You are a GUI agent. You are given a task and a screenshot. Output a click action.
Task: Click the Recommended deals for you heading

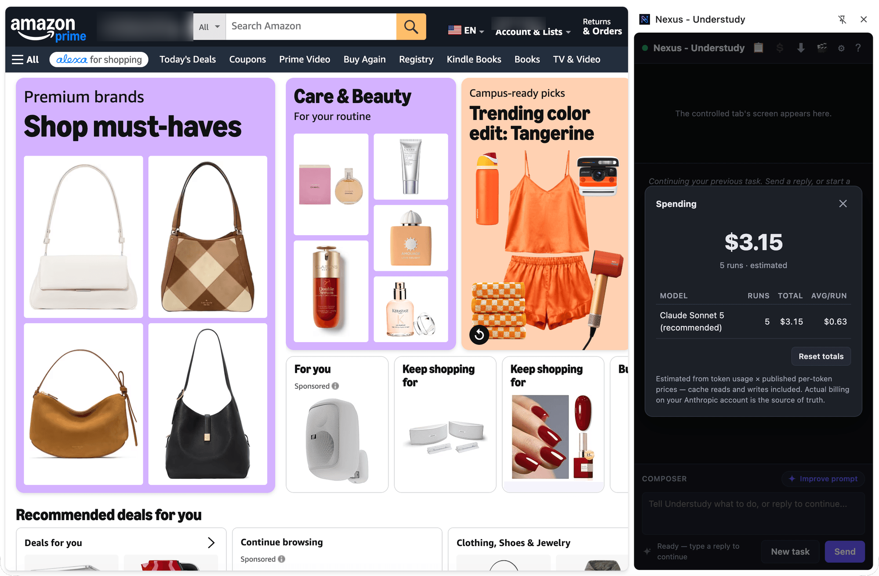coord(109,515)
